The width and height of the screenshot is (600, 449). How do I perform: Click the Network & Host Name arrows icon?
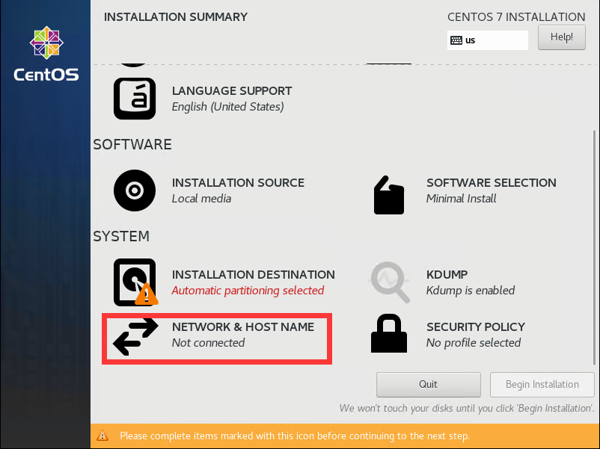click(135, 336)
